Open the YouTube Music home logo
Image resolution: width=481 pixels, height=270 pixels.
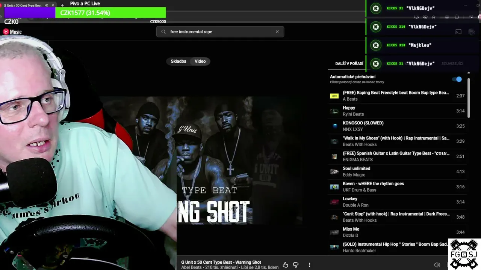[x=12, y=32]
